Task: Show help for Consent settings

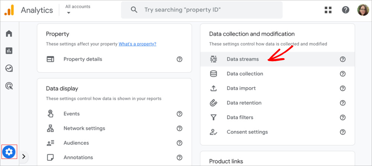Action: [x=343, y=132]
